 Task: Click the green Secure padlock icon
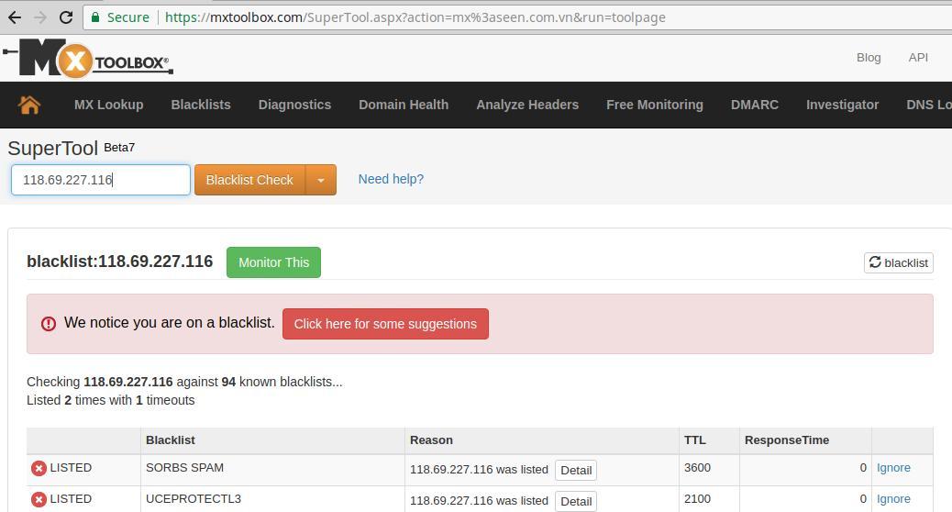click(x=95, y=17)
